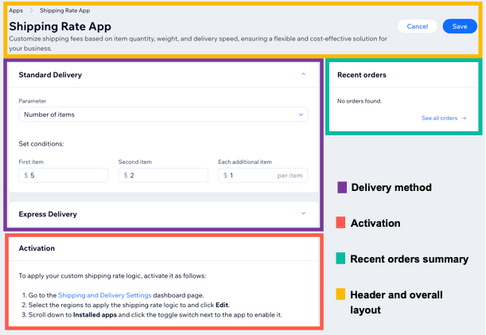Go to Apps in the breadcrumb
The image size is (486, 335).
click(16, 10)
